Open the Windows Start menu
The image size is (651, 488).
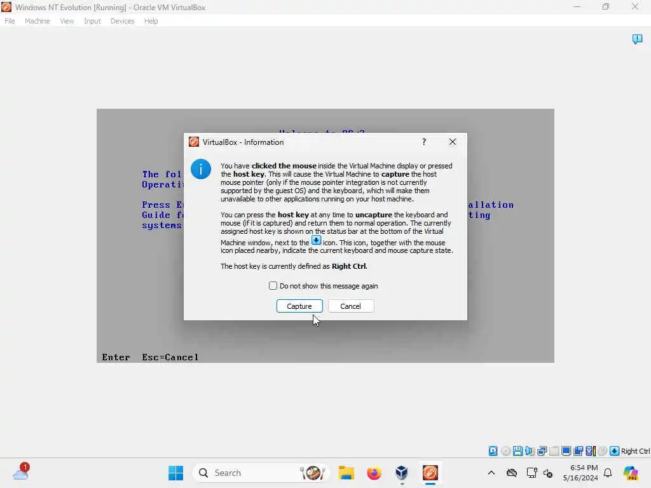click(176, 473)
